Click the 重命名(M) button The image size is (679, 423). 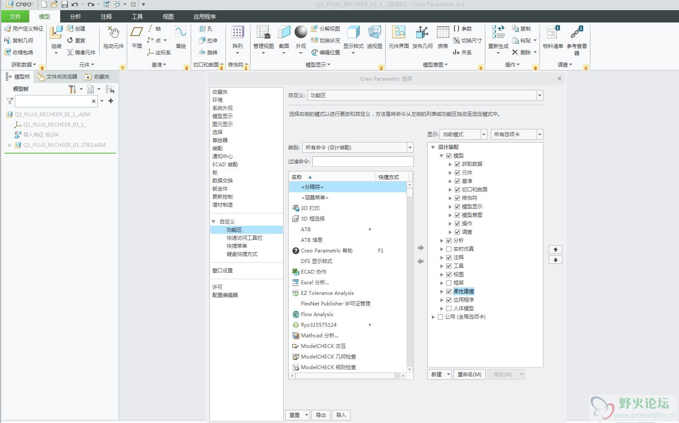pyautogui.click(x=469, y=374)
